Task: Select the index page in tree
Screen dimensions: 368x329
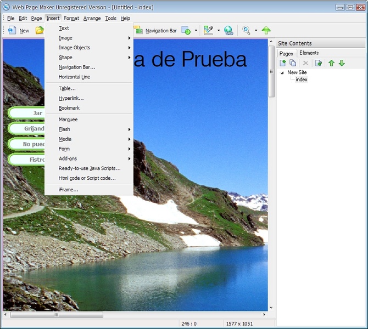Action: click(x=302, y=80)
